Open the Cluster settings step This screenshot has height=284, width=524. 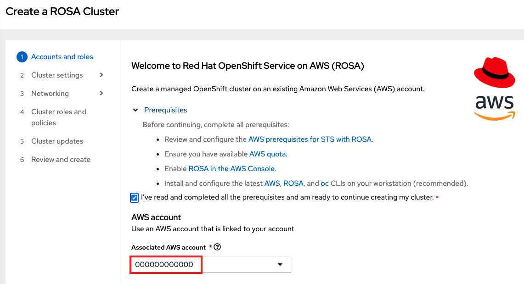57,75
